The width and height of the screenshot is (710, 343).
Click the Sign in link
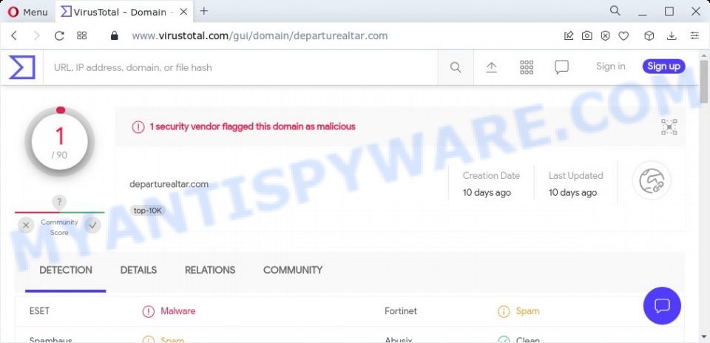610,67
